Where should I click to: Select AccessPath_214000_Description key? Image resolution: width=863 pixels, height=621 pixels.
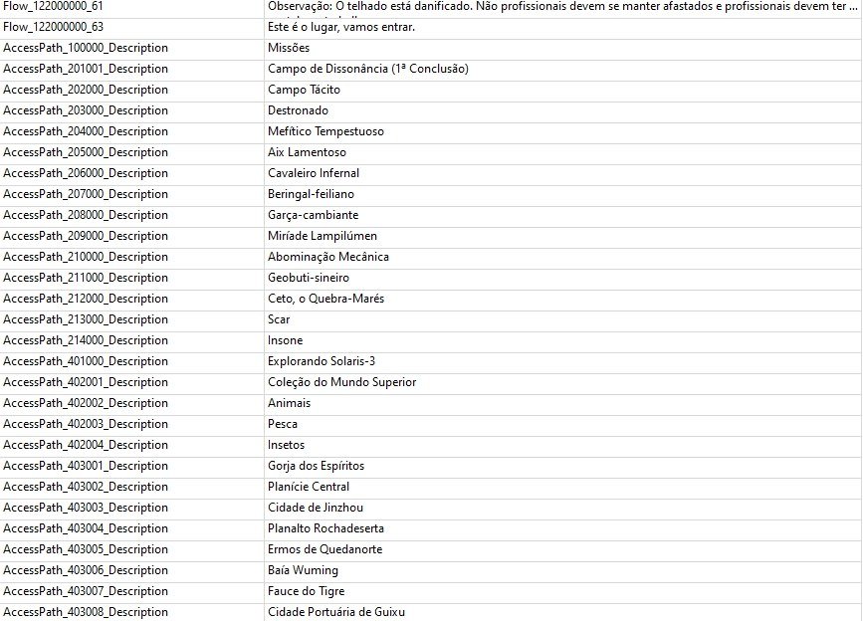[131, 341]
